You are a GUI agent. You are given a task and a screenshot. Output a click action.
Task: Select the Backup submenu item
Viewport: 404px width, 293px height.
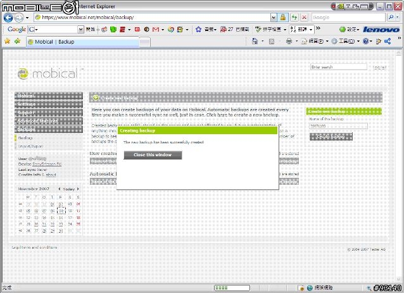(25, 138)
